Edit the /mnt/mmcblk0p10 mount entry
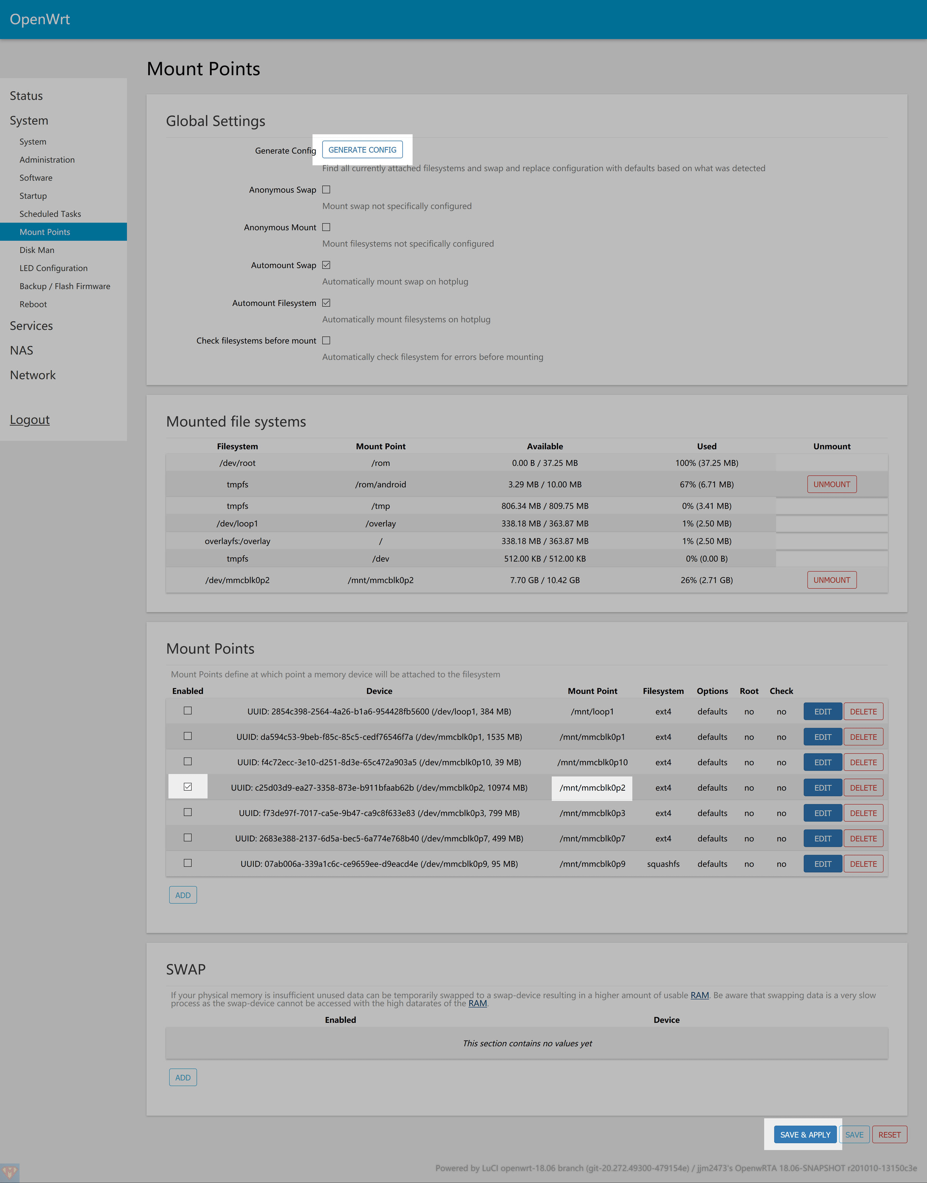927x1183 pixels. pyautogui.click(x=822, y=762)
